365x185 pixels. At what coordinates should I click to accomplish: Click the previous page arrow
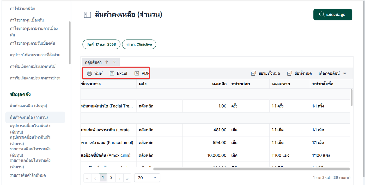[x=95, y=178]
